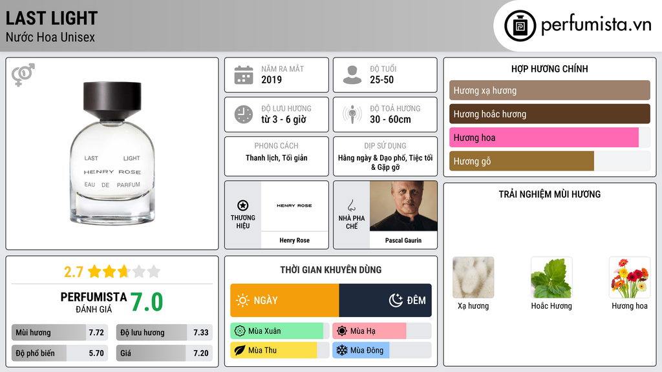Click the leaf icon beside Mùa Thu
662x372 pixels.
(240, 350)
